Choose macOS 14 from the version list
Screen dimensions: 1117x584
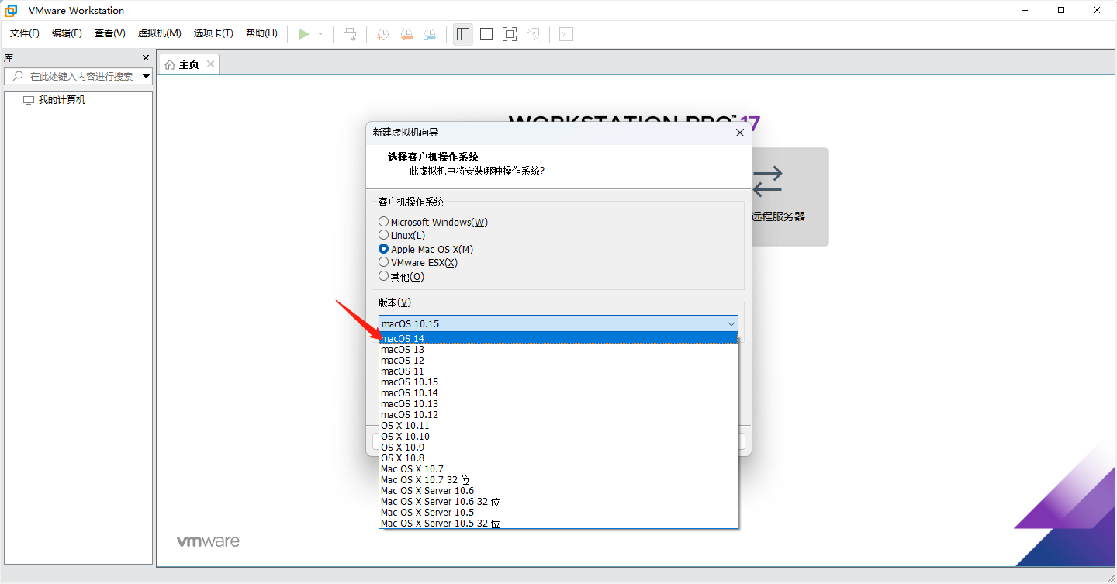pos(558,338)
